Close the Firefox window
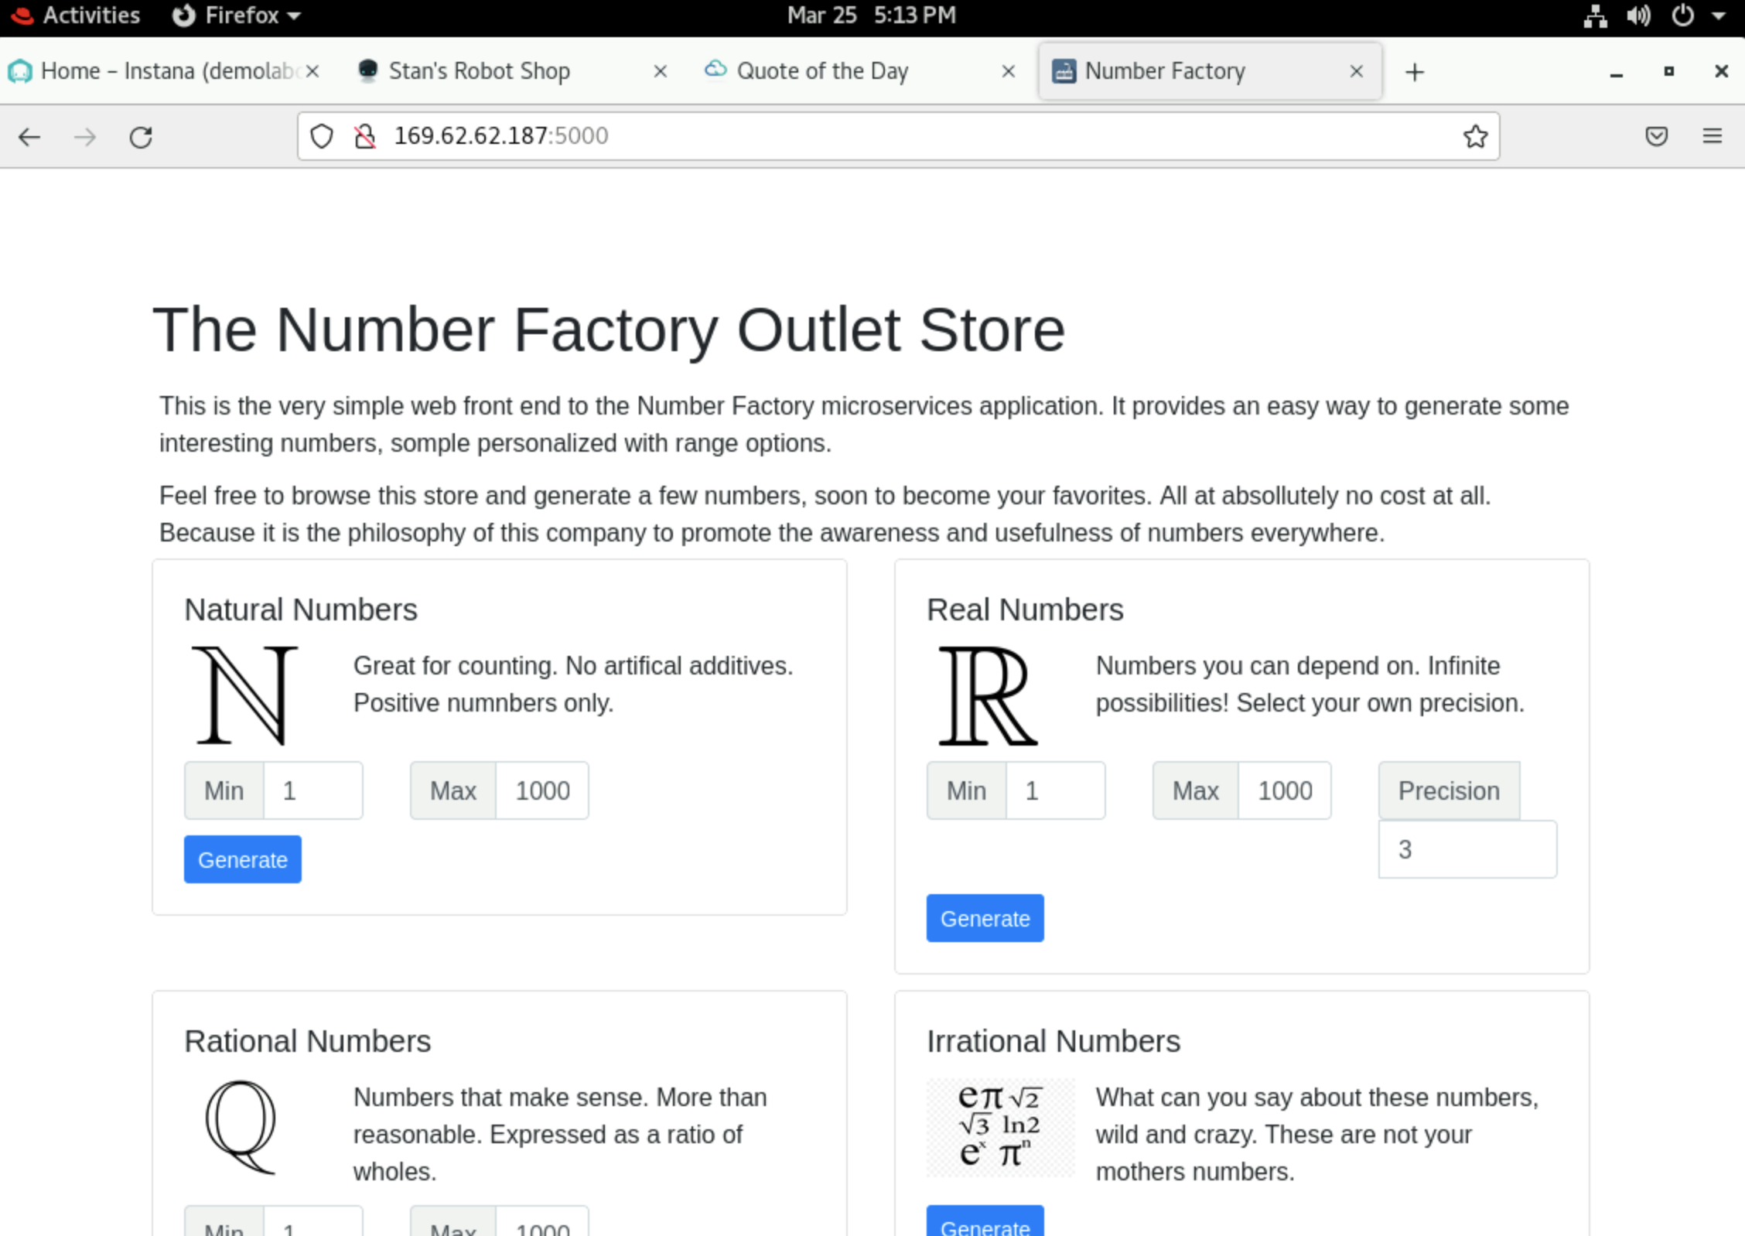 coord(1721,71)
